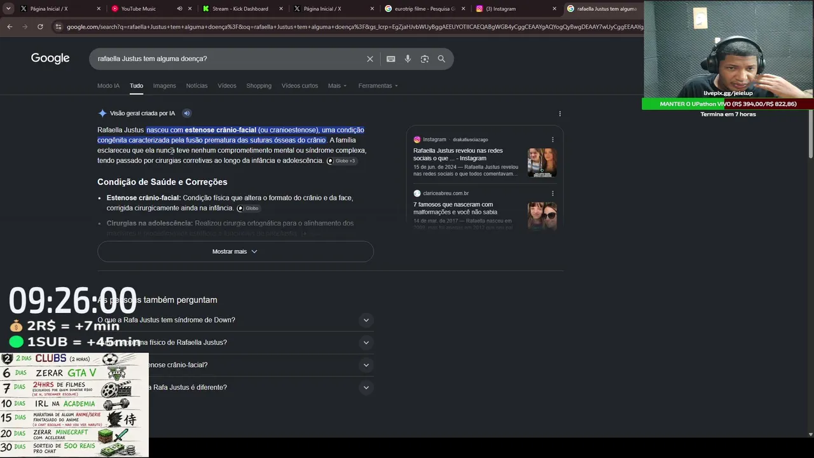Open the Globo source chip for Estenose
Image resolution: width=814 pixels, height=458 pixels.
[x=248, y=208]
